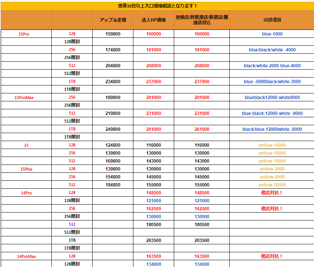Click 148500 in the 法人HP価格 column
This screenshot has width=314, height=267.
pyautogui.click(x=153, y=193)
